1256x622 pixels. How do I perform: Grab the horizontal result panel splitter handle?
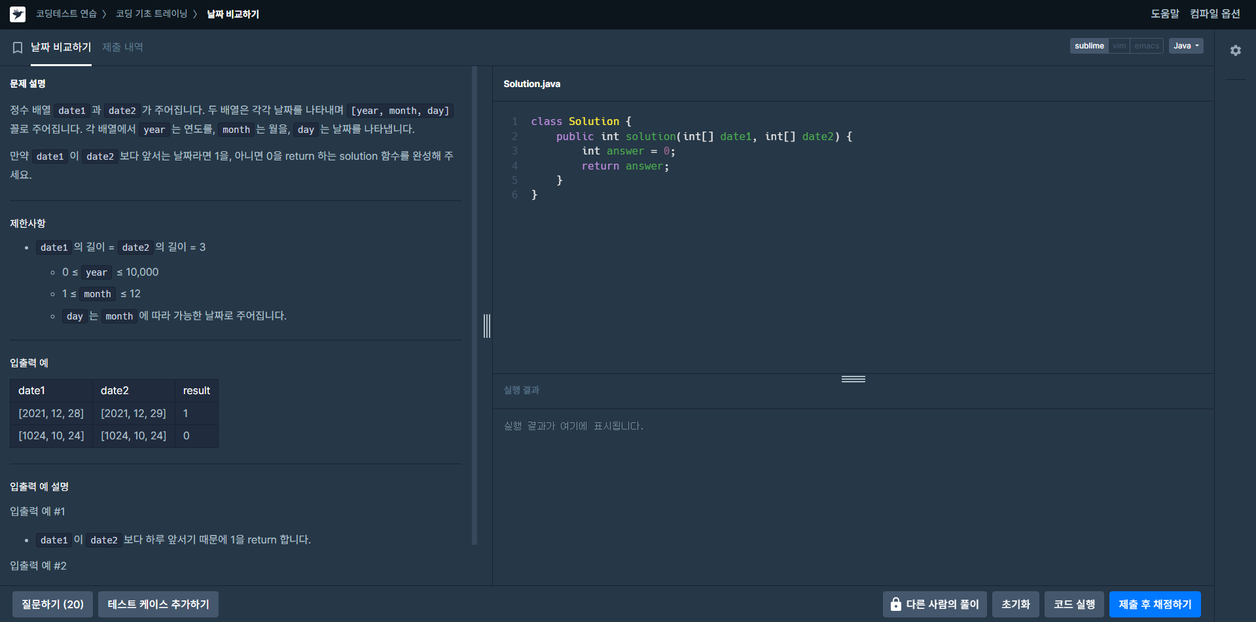(853, 379)
